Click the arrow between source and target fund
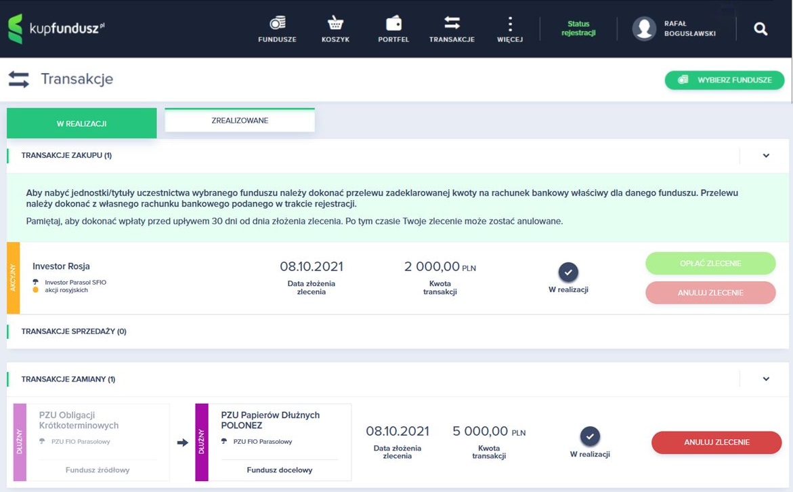793x492 pixels. click(183, 443)
